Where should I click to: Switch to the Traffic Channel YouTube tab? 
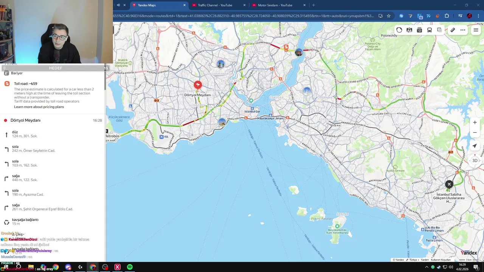pos(215,5)
